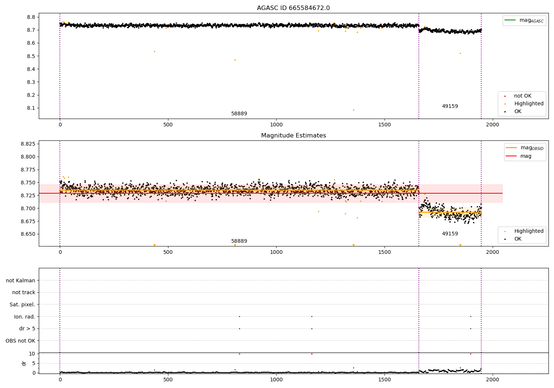Click the 8.1 y-axis tick in top plot
The width and height of the screenshot is (554, 388).
[31, 108]
